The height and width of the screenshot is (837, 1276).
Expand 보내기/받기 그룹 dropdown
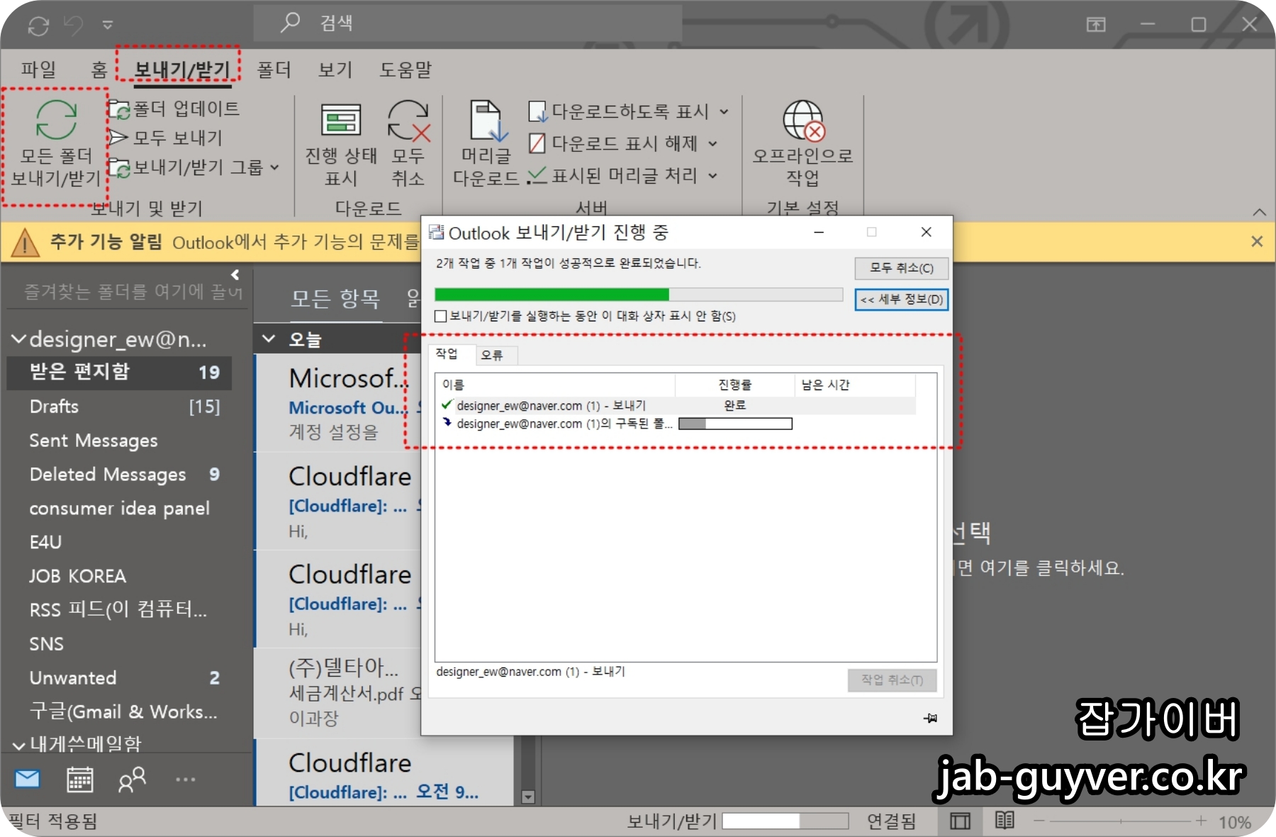click(275, 168)
